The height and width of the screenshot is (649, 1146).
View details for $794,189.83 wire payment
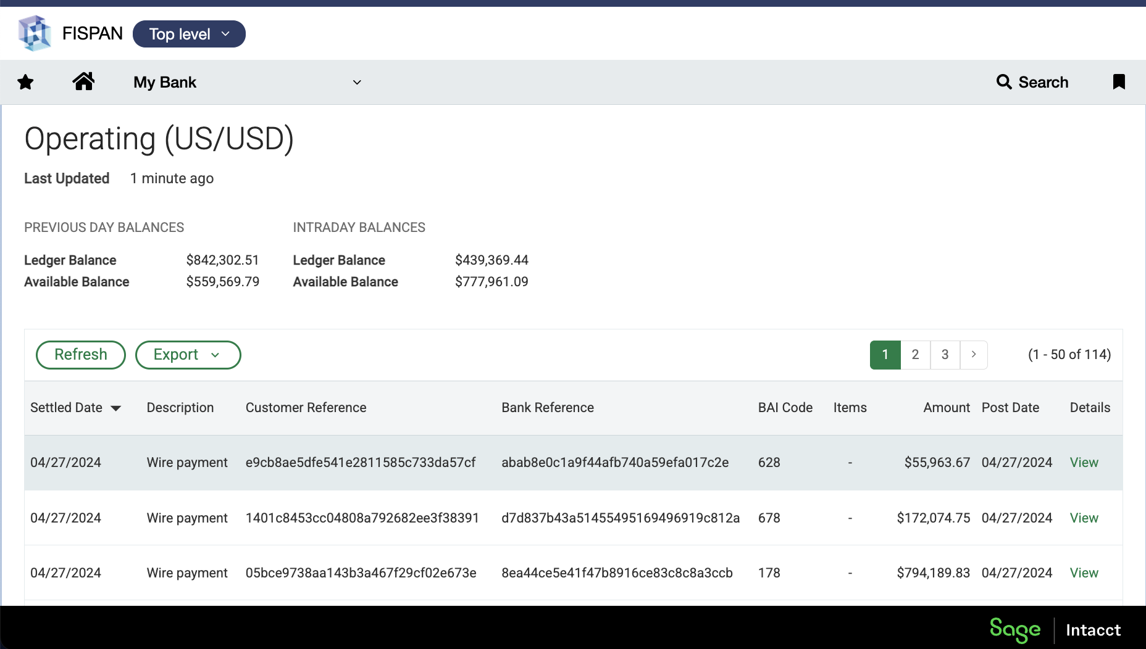tap(1084, 573)
